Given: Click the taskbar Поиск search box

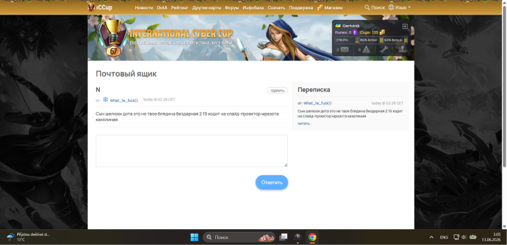Looking at the screenshot, I should pyautogui.click(x=239, y=237).
